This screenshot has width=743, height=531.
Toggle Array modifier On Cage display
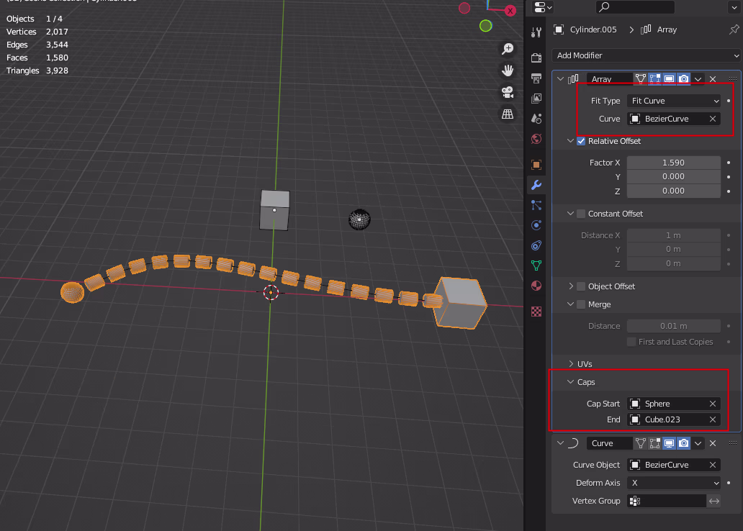coord(640,79)
